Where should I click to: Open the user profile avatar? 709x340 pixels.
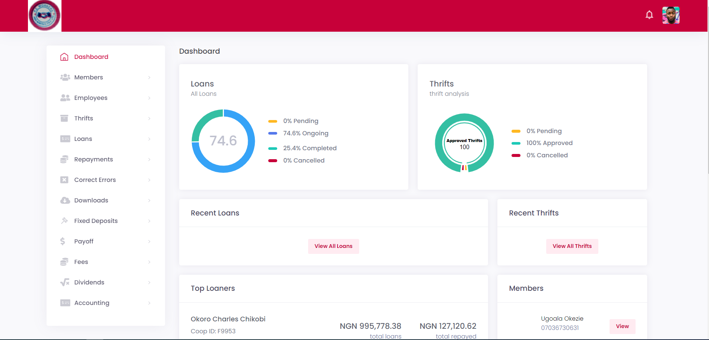coord(671,15)
